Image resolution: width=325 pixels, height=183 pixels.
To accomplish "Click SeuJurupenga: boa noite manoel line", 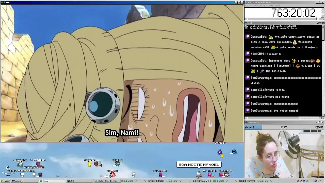I will (x=274, y=111).
